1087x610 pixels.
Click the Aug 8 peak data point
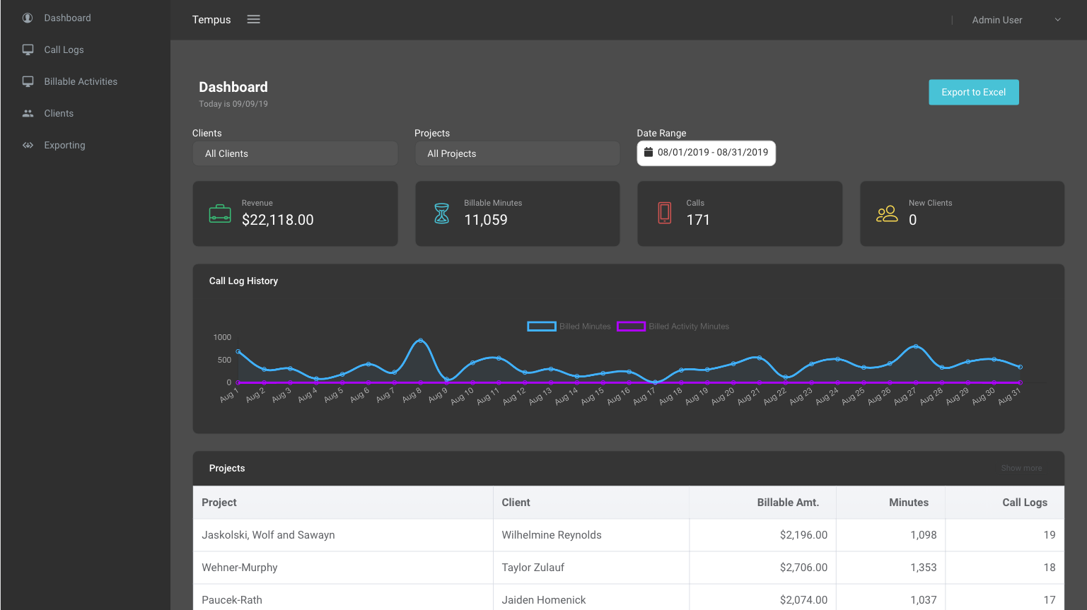pos(421,341)
